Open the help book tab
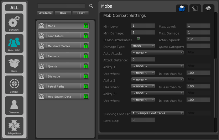This screenshot has width=219, height=140. coord(208,8)
